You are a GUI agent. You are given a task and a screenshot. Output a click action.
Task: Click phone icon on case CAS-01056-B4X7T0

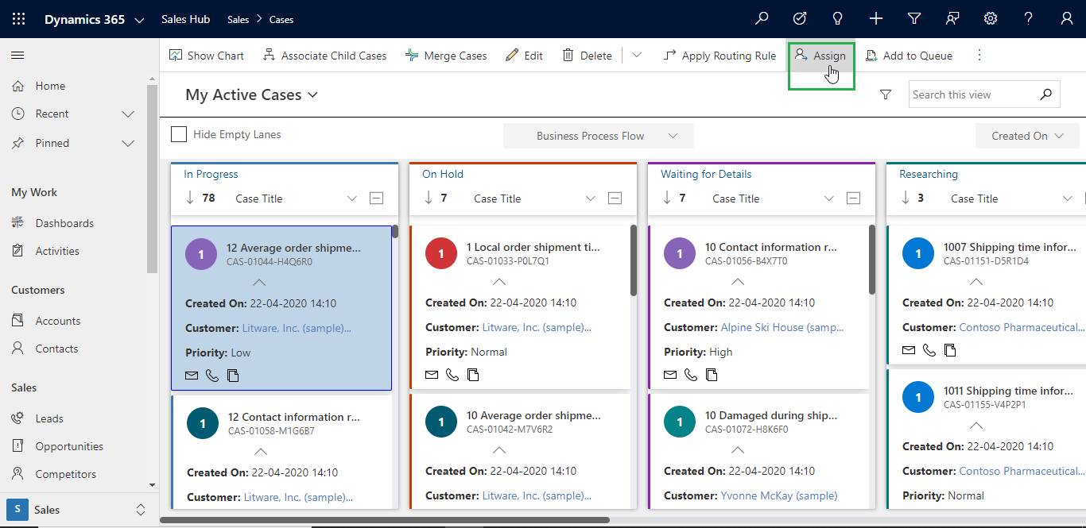[691, 375]
